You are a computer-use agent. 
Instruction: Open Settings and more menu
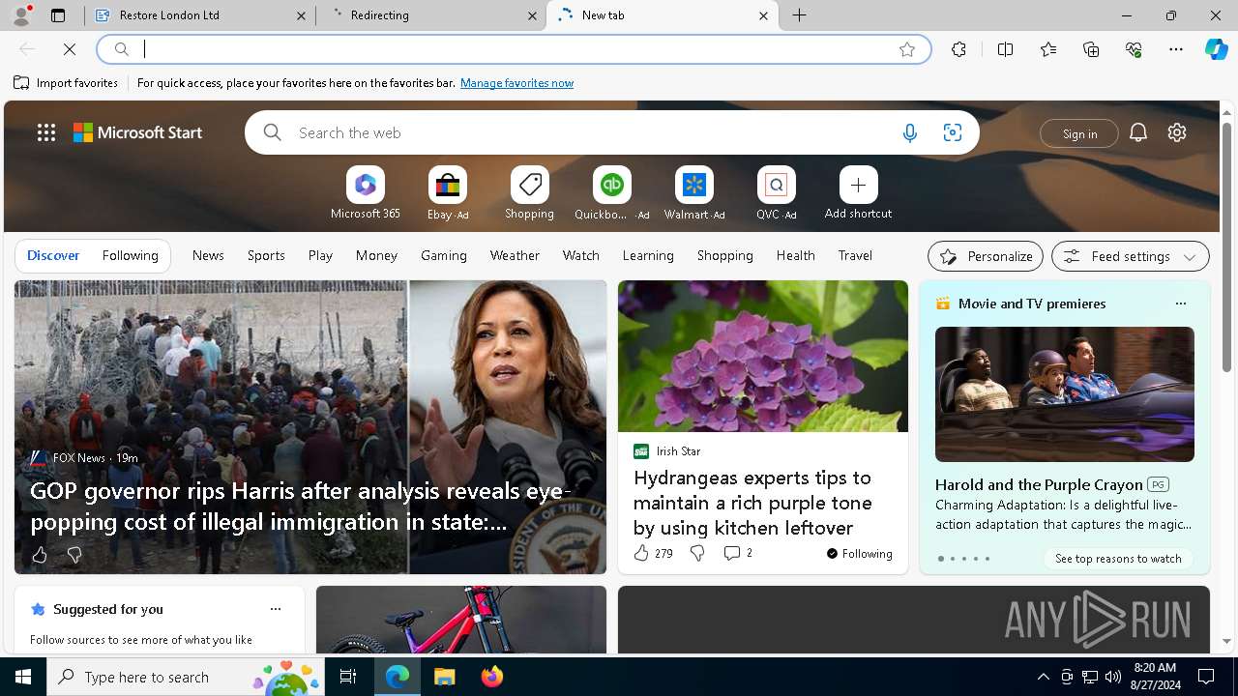point(1176,49)
